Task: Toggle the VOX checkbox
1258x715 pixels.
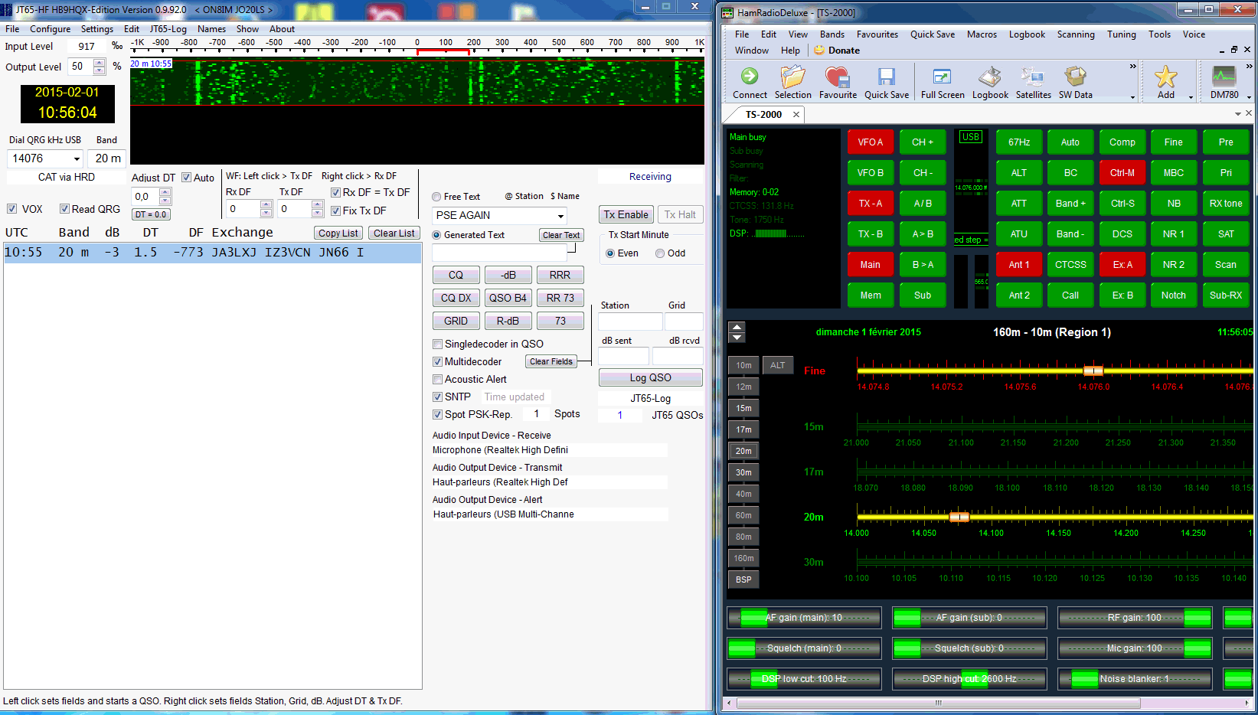Action: tap(12, 209)
